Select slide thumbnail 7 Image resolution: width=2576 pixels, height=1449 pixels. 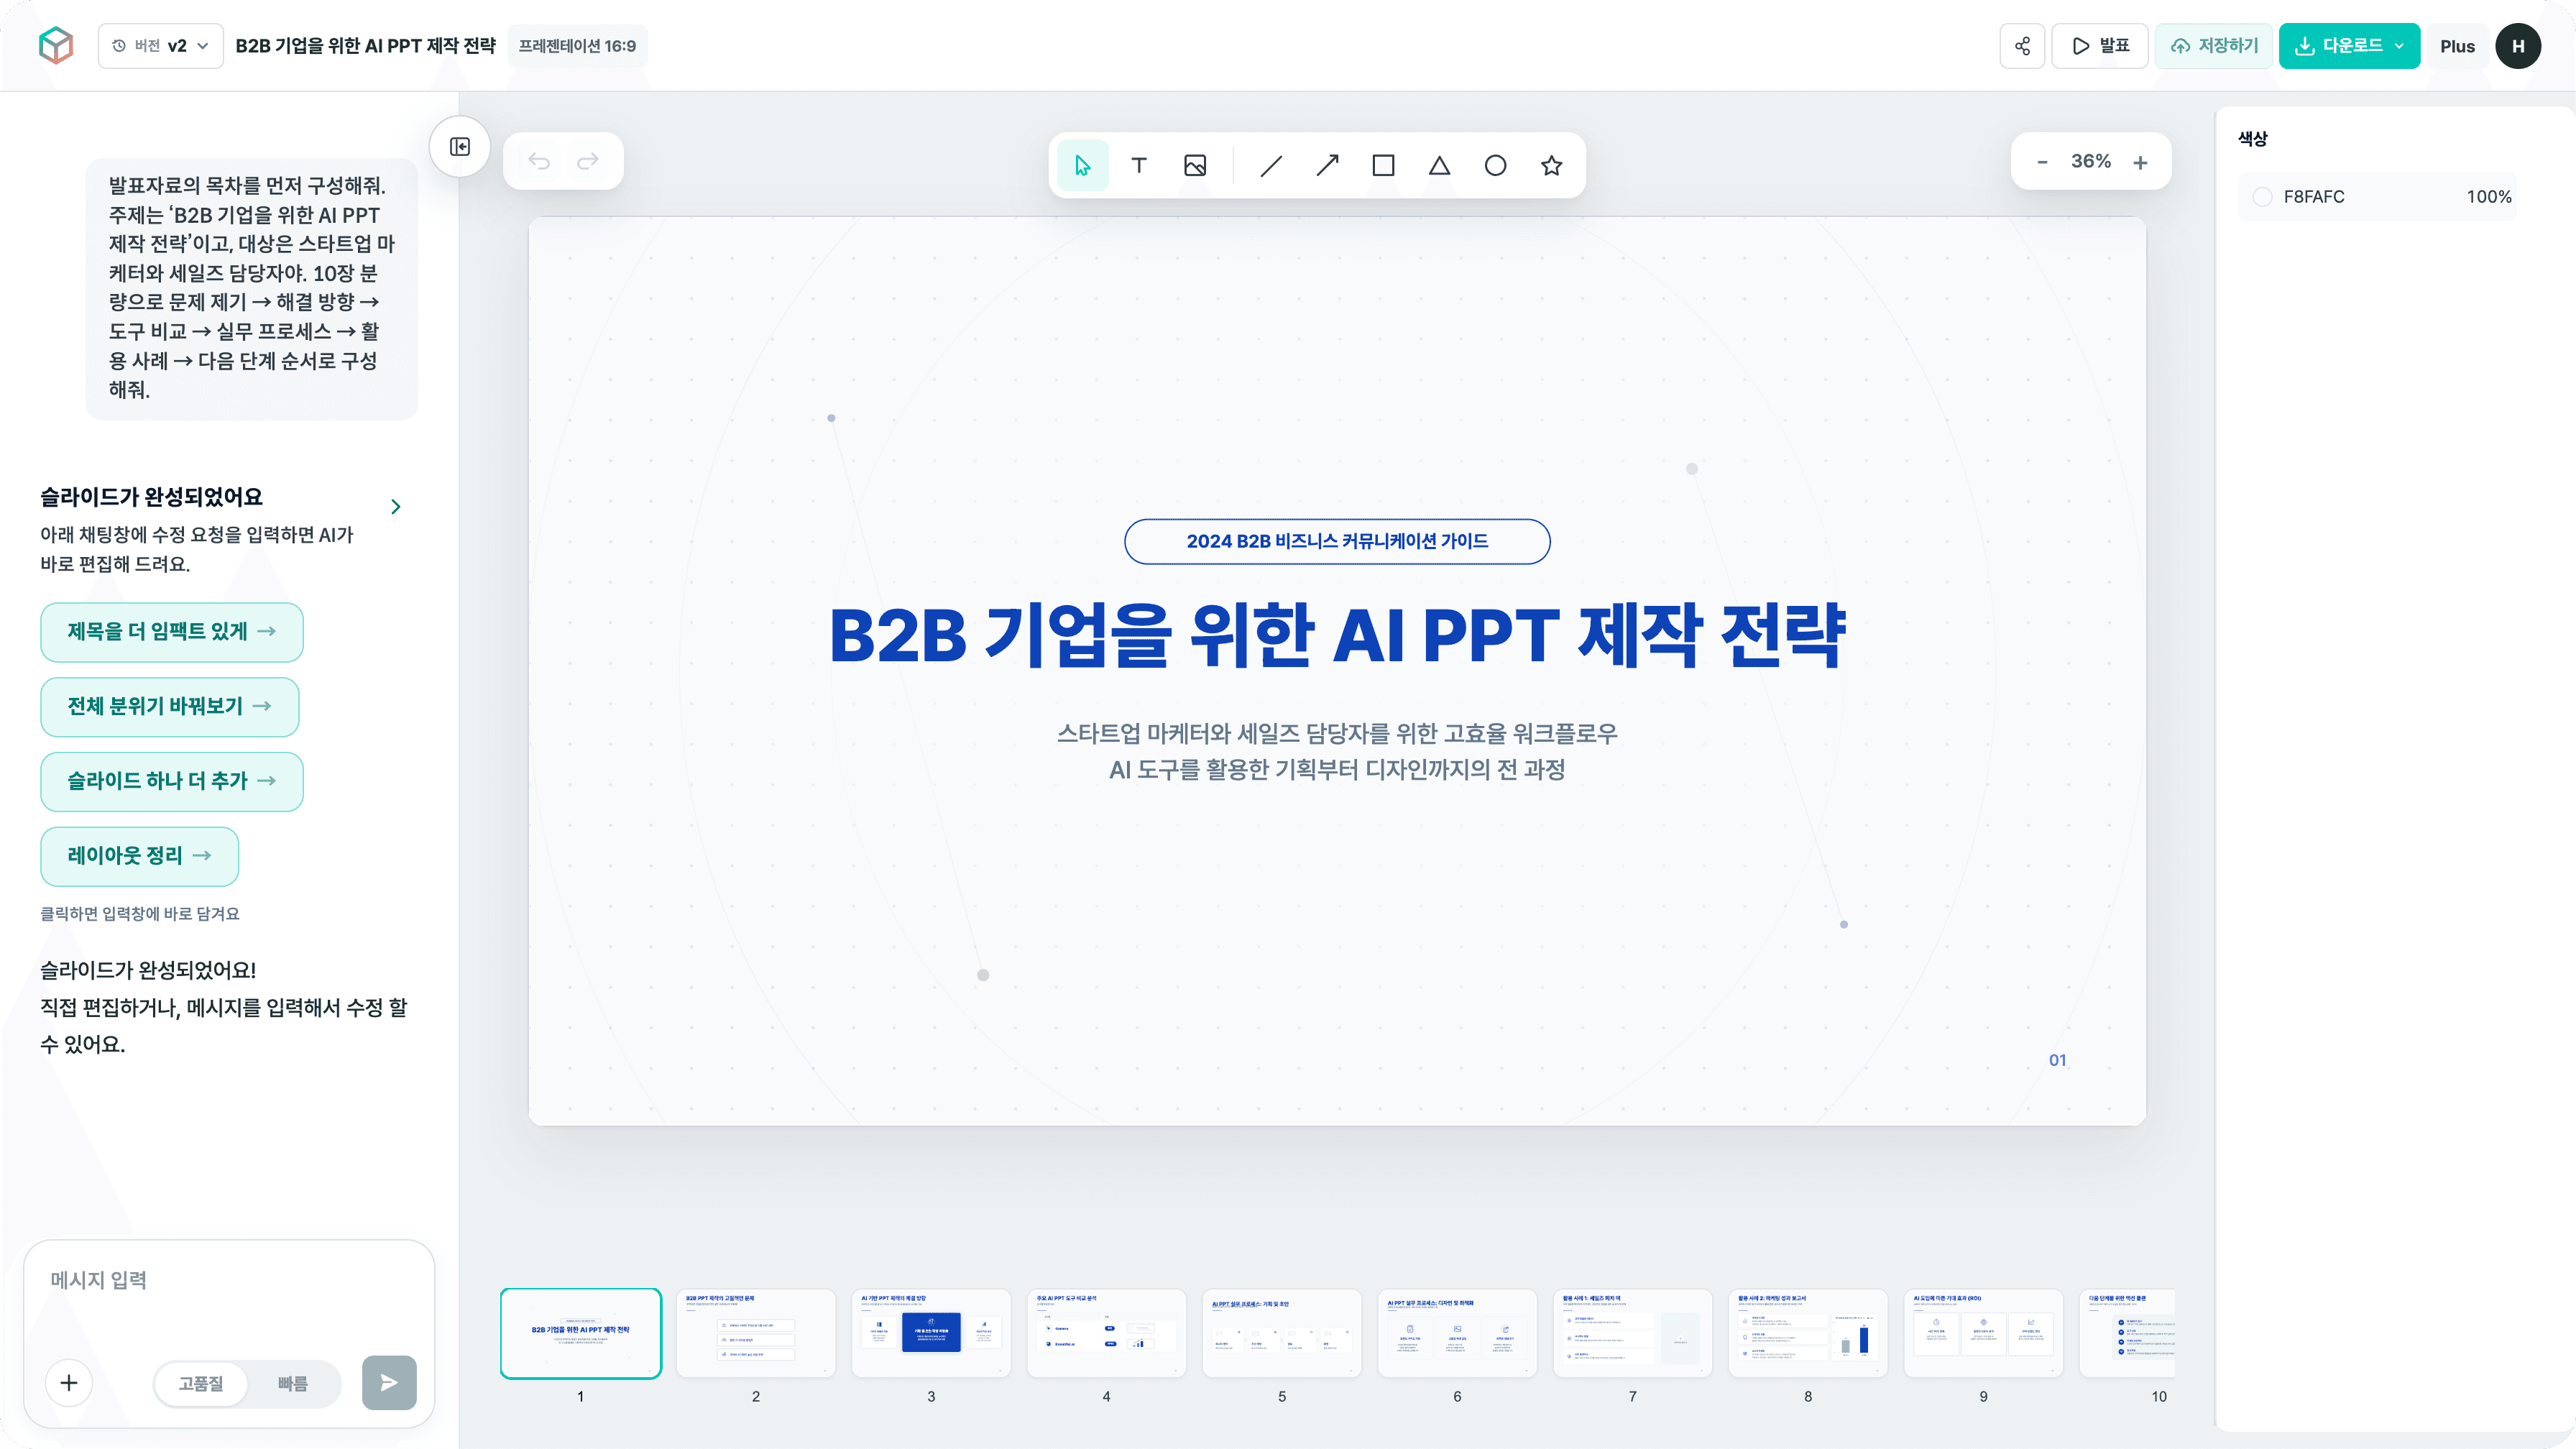[1633, 1334]
